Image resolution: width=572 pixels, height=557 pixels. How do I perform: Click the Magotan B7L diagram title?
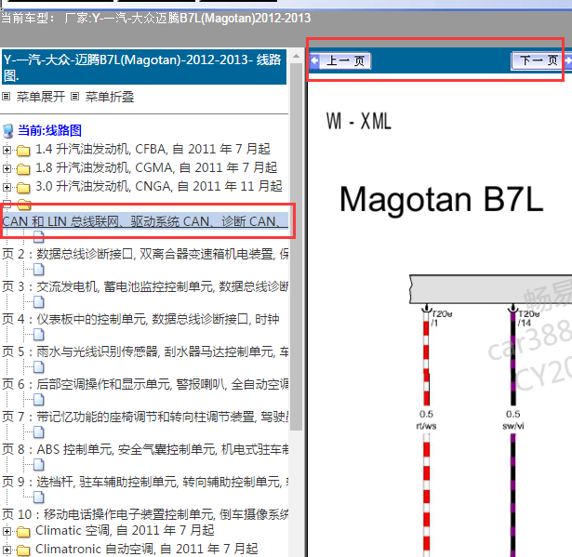point(442,199)
